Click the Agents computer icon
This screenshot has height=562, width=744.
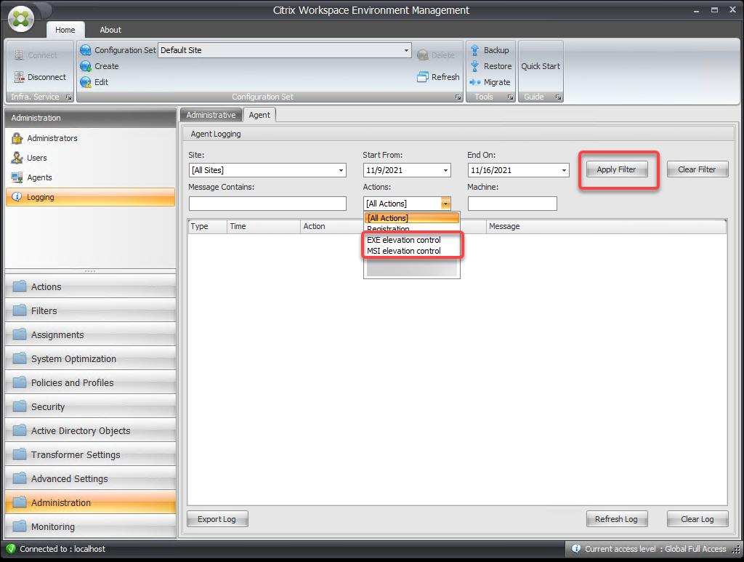click(x=17, y=177)
